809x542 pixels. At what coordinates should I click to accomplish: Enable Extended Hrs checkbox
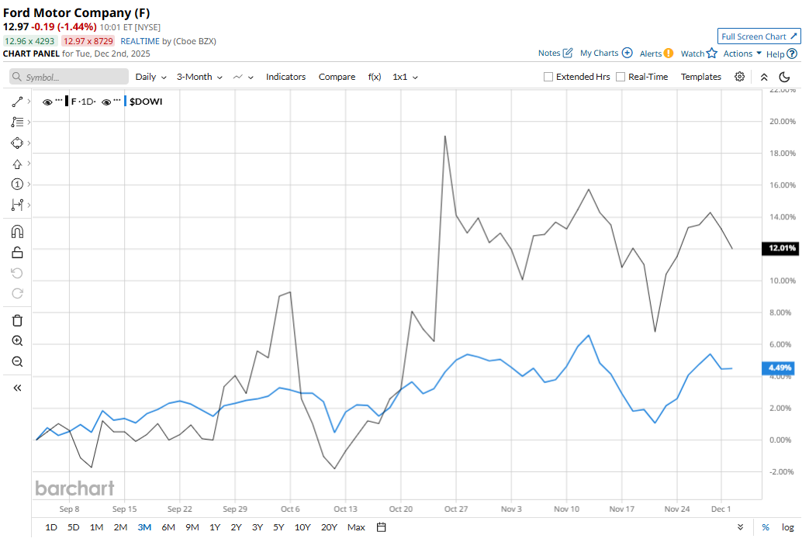click(548, 77)
